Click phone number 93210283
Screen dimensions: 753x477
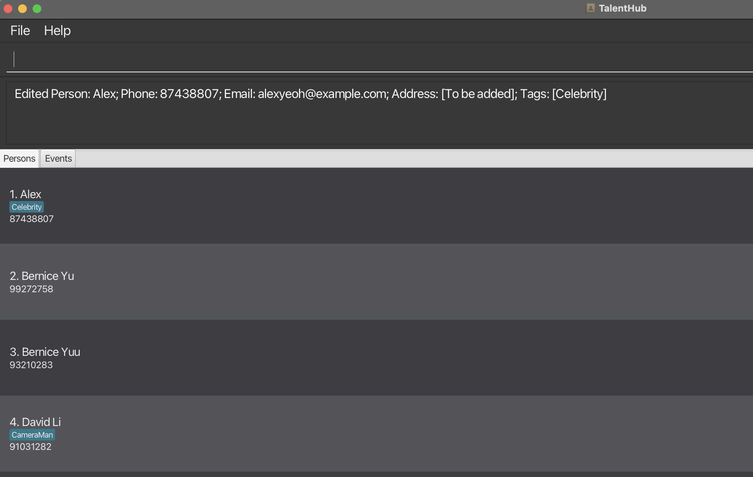(x=31, y=365)
